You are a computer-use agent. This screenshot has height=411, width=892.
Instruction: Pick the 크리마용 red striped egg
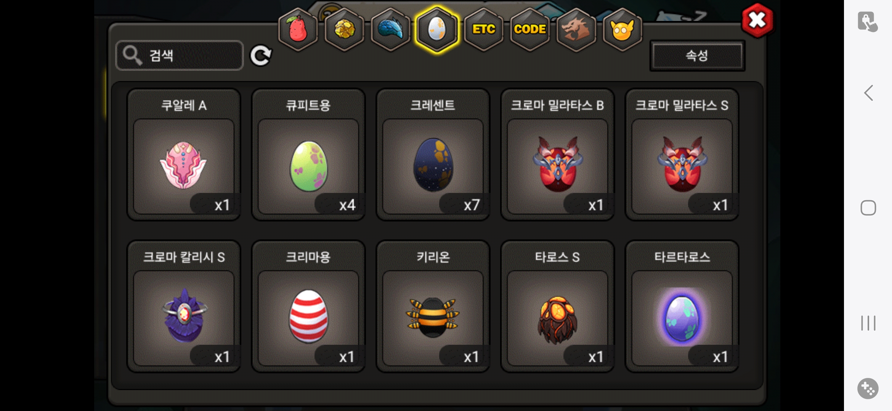(x=308, y=306)
